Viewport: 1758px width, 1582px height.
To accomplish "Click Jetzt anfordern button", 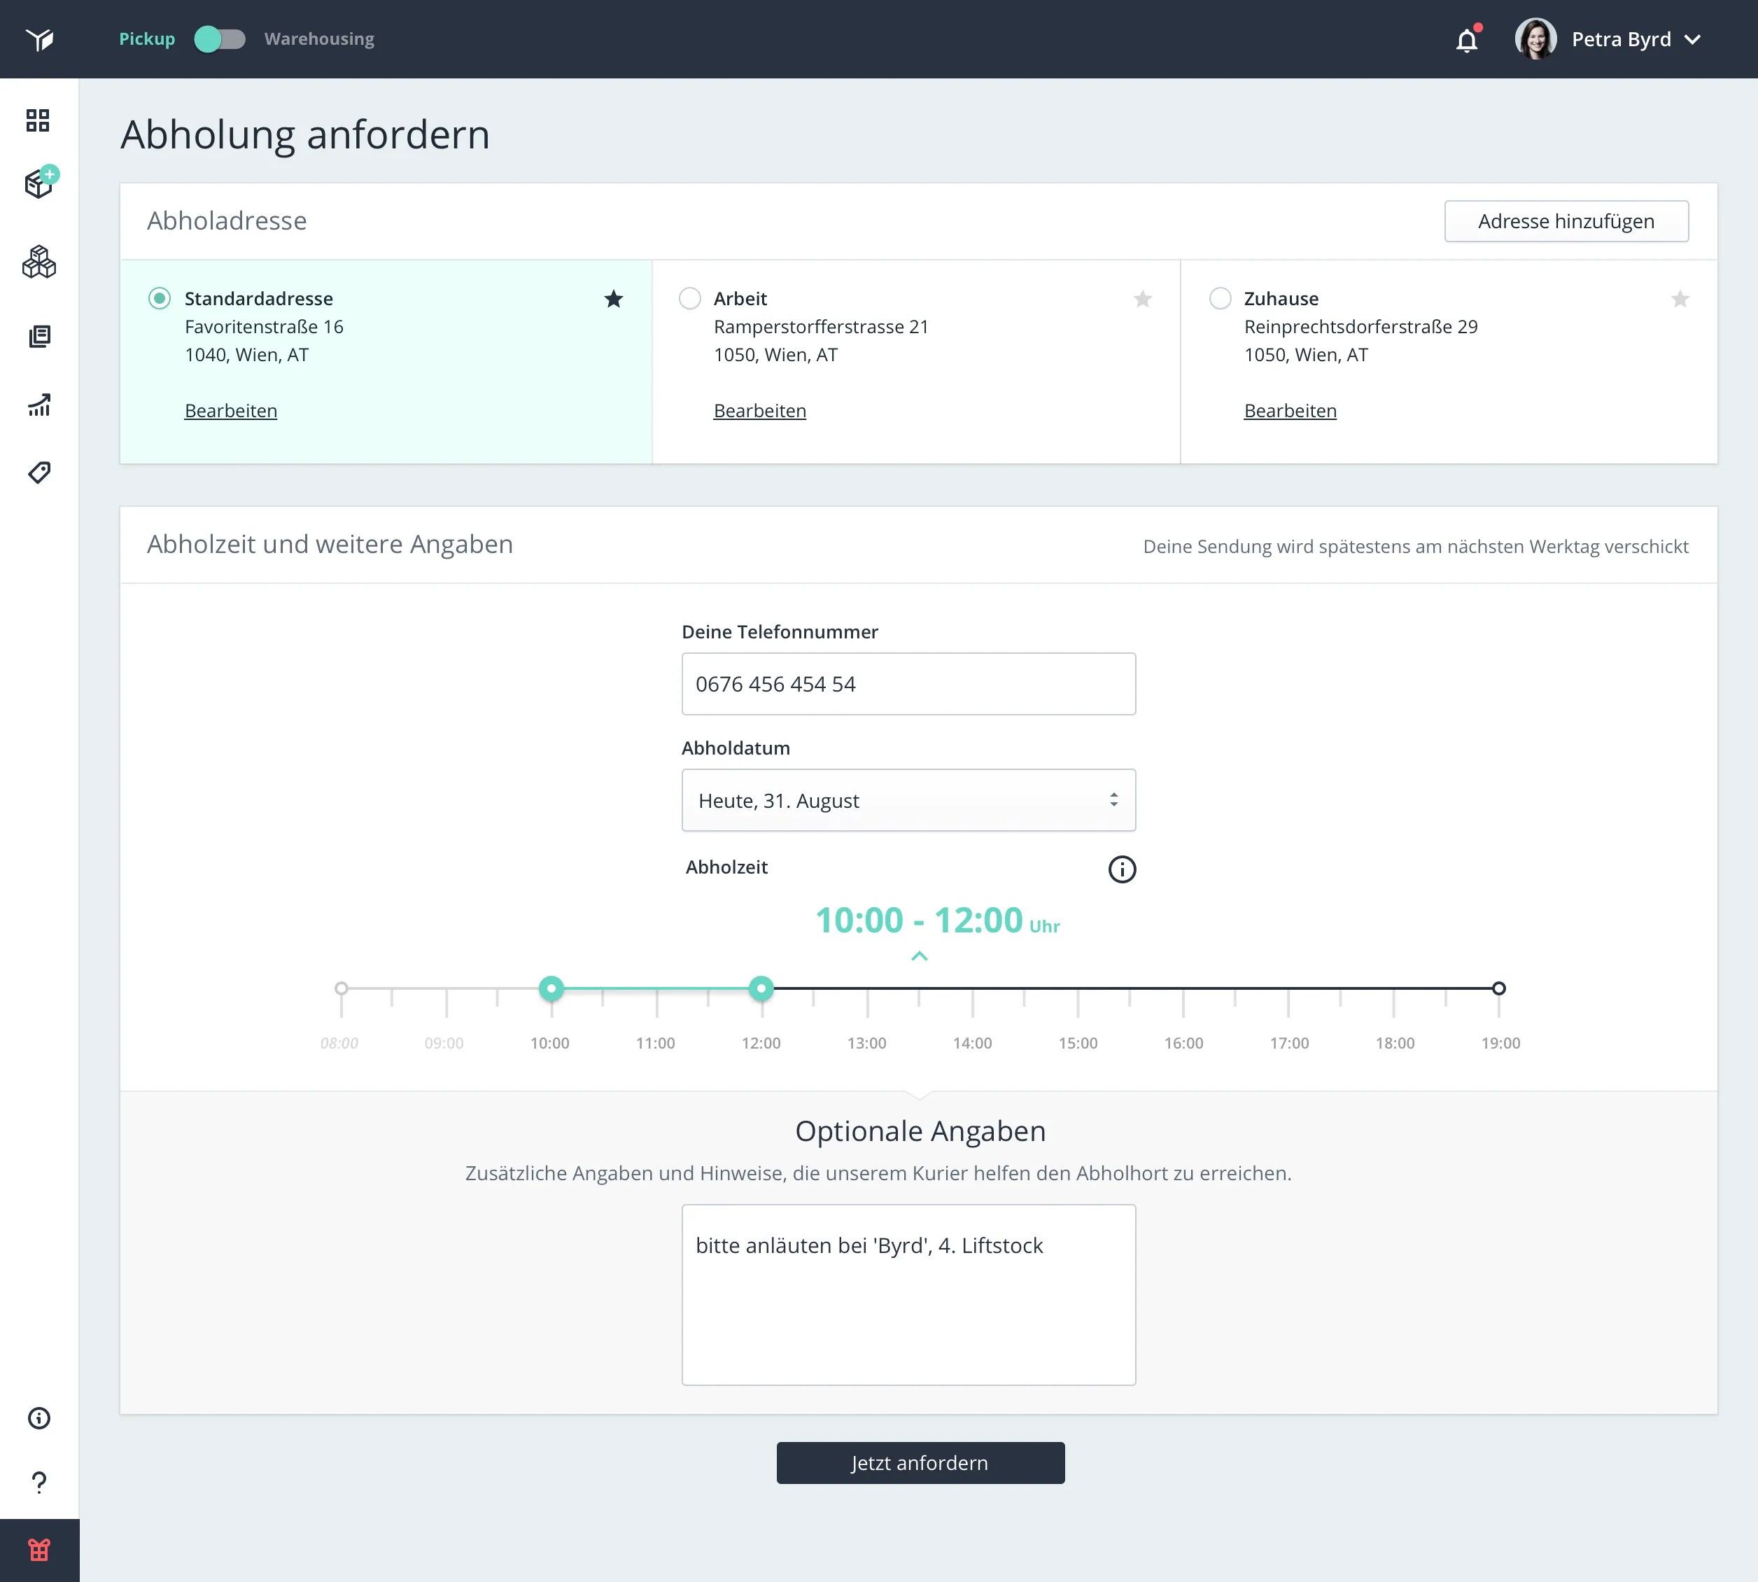I will click(920, 1463).
